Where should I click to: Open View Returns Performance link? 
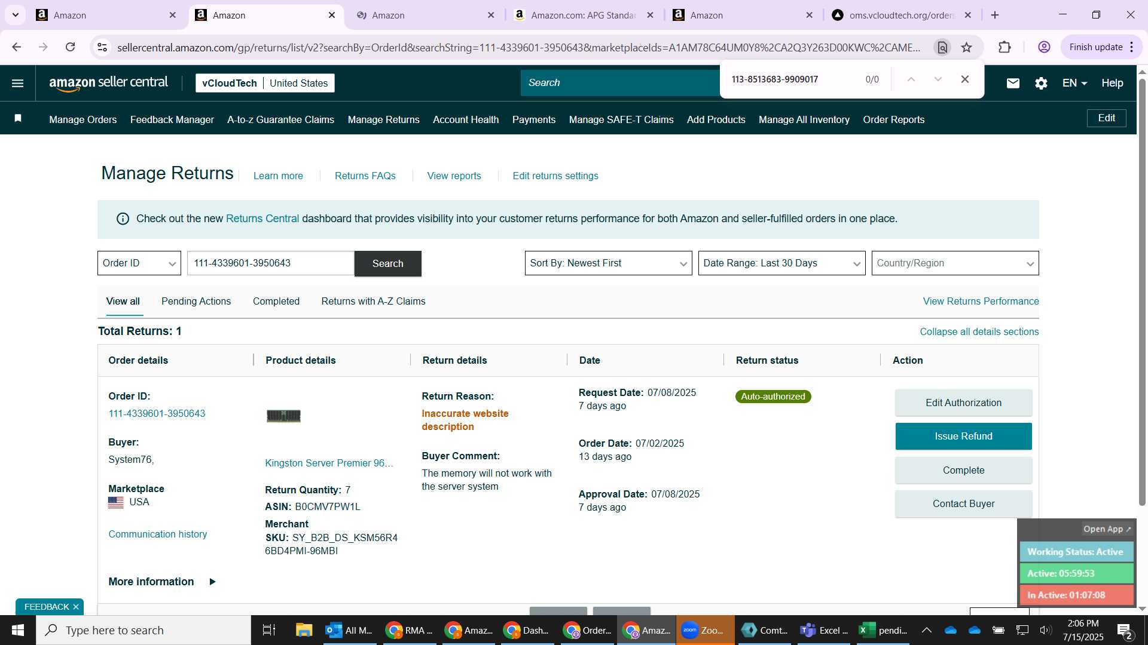tap(981, 302)
